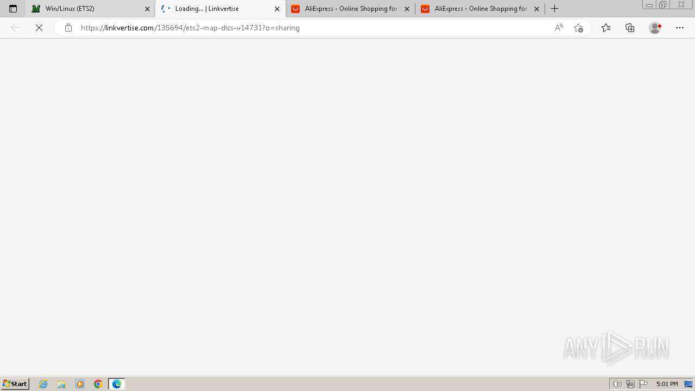View site information lock icon
Screen dimensions: 695x391
68,28
